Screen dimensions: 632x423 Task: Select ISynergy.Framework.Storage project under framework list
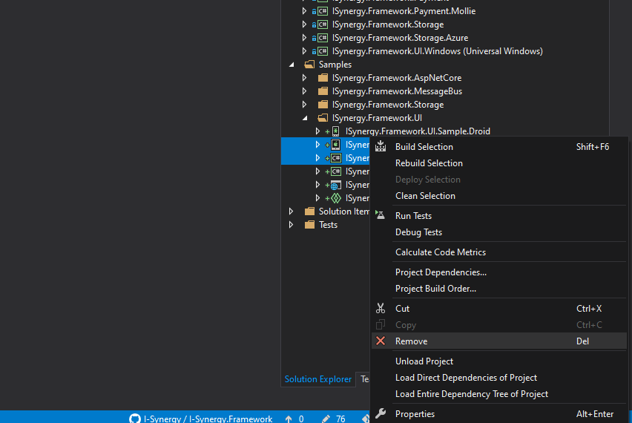pyautogui.click(x=388, y=24)
